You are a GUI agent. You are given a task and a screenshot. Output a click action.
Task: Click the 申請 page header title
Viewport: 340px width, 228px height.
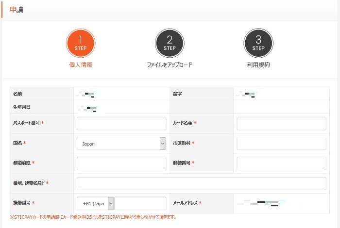click(17, 10)
